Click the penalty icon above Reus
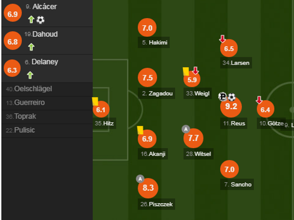 pyautogui.click(x=223, y=96)
